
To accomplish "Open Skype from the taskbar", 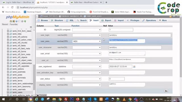I will pyautogui.click(x=95, y=99).
